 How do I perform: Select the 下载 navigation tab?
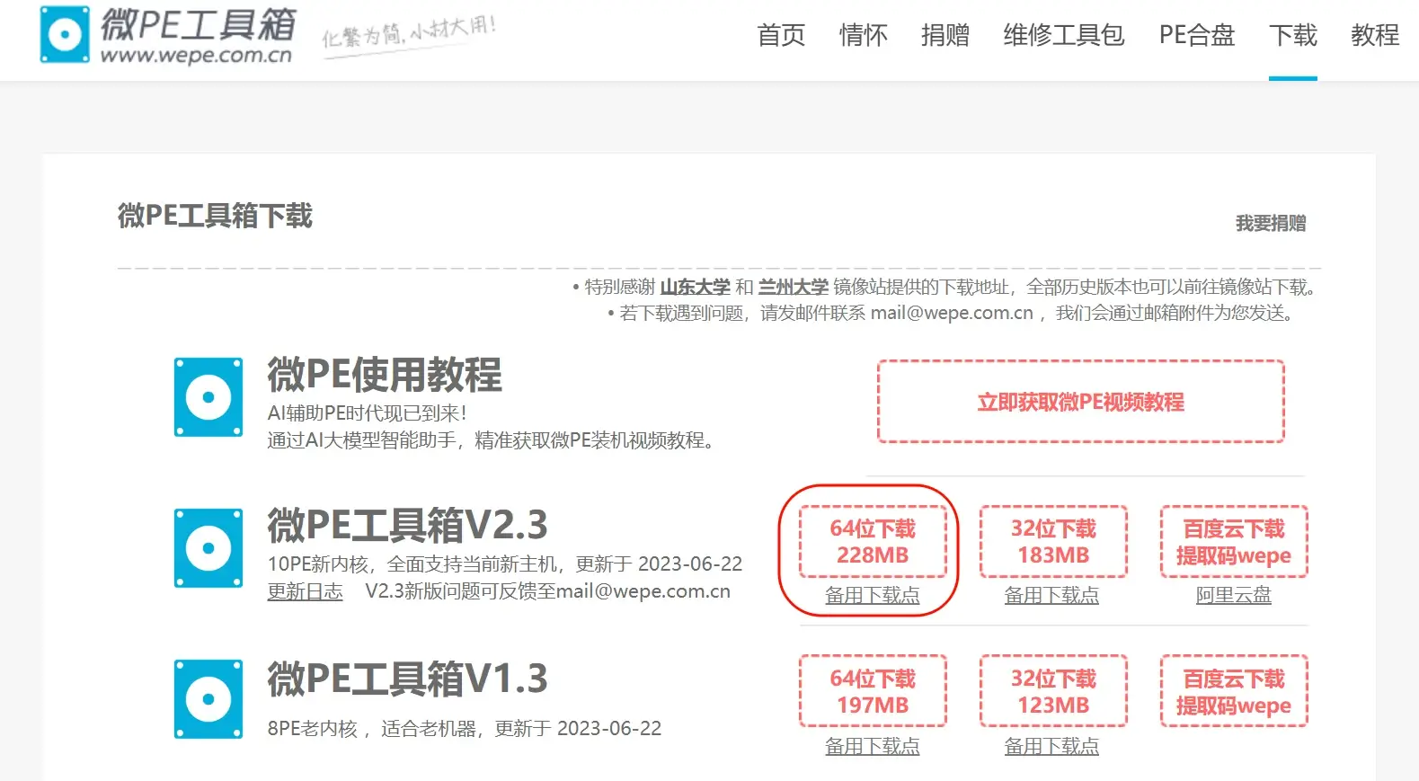tap(1293, 35)
